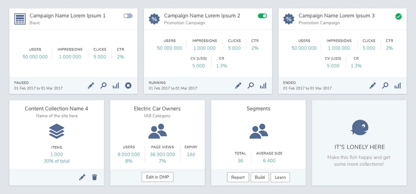Click the people icon in Segments card
This screenshot has height=194, width=416.
click(259, 131)
